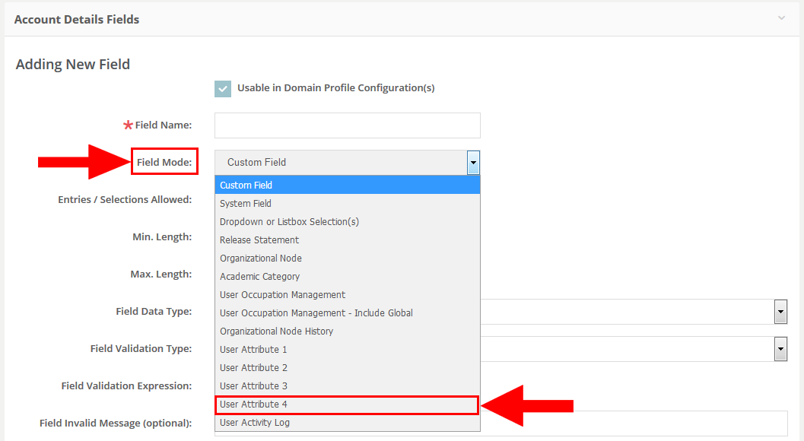This screenshot has width=804, height=441.
Task: Click the Field Name input box
Action: click(x=347, y=125)
